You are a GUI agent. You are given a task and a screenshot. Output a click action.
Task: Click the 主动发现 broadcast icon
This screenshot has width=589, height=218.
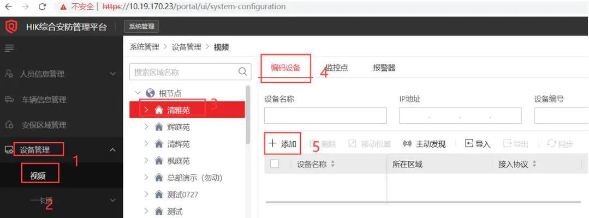click(x=407, y=144)
